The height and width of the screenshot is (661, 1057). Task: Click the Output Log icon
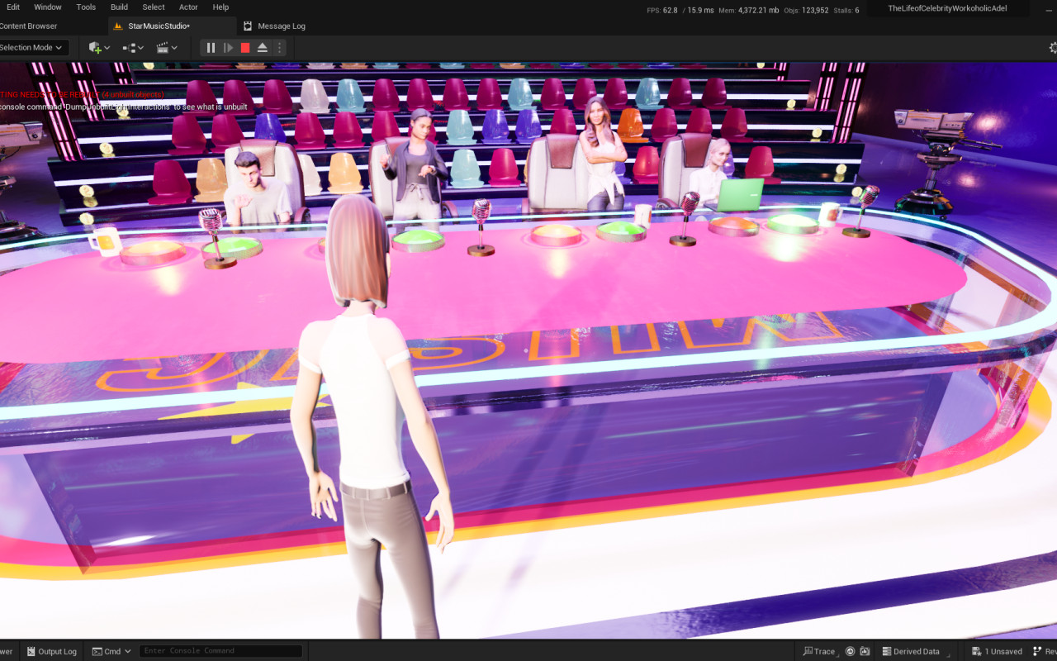pyautogui.click(x=31, y=651)
